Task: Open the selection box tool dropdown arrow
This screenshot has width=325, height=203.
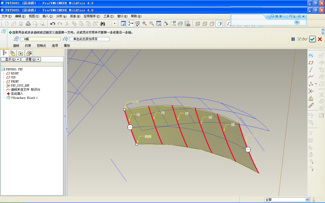Action: pos(115,24)
